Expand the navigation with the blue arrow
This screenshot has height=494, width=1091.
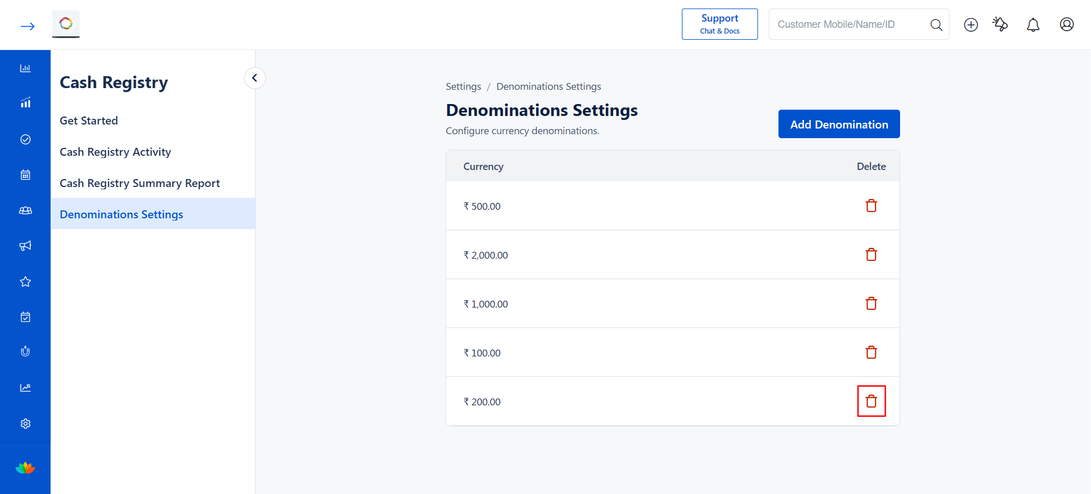(27, 26)
